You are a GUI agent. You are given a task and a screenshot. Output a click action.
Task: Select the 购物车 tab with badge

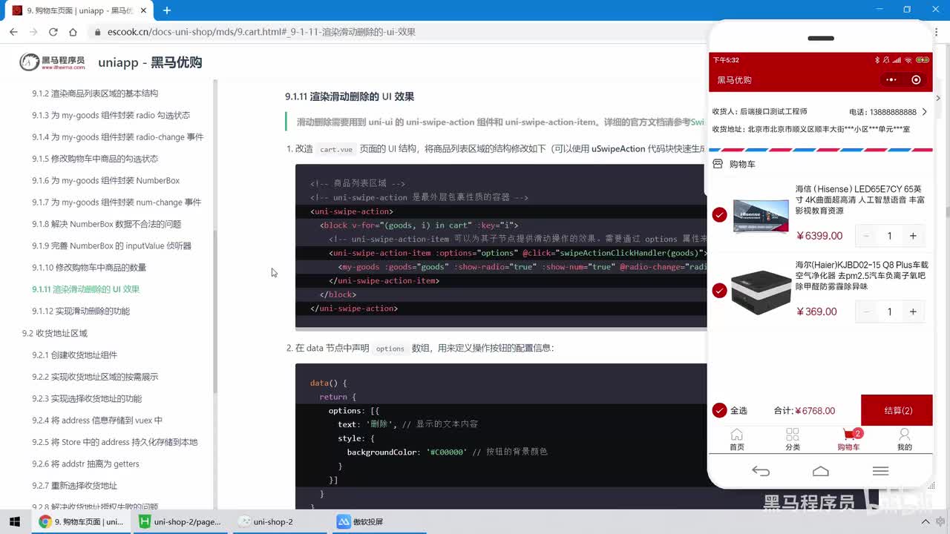point(849,439)
